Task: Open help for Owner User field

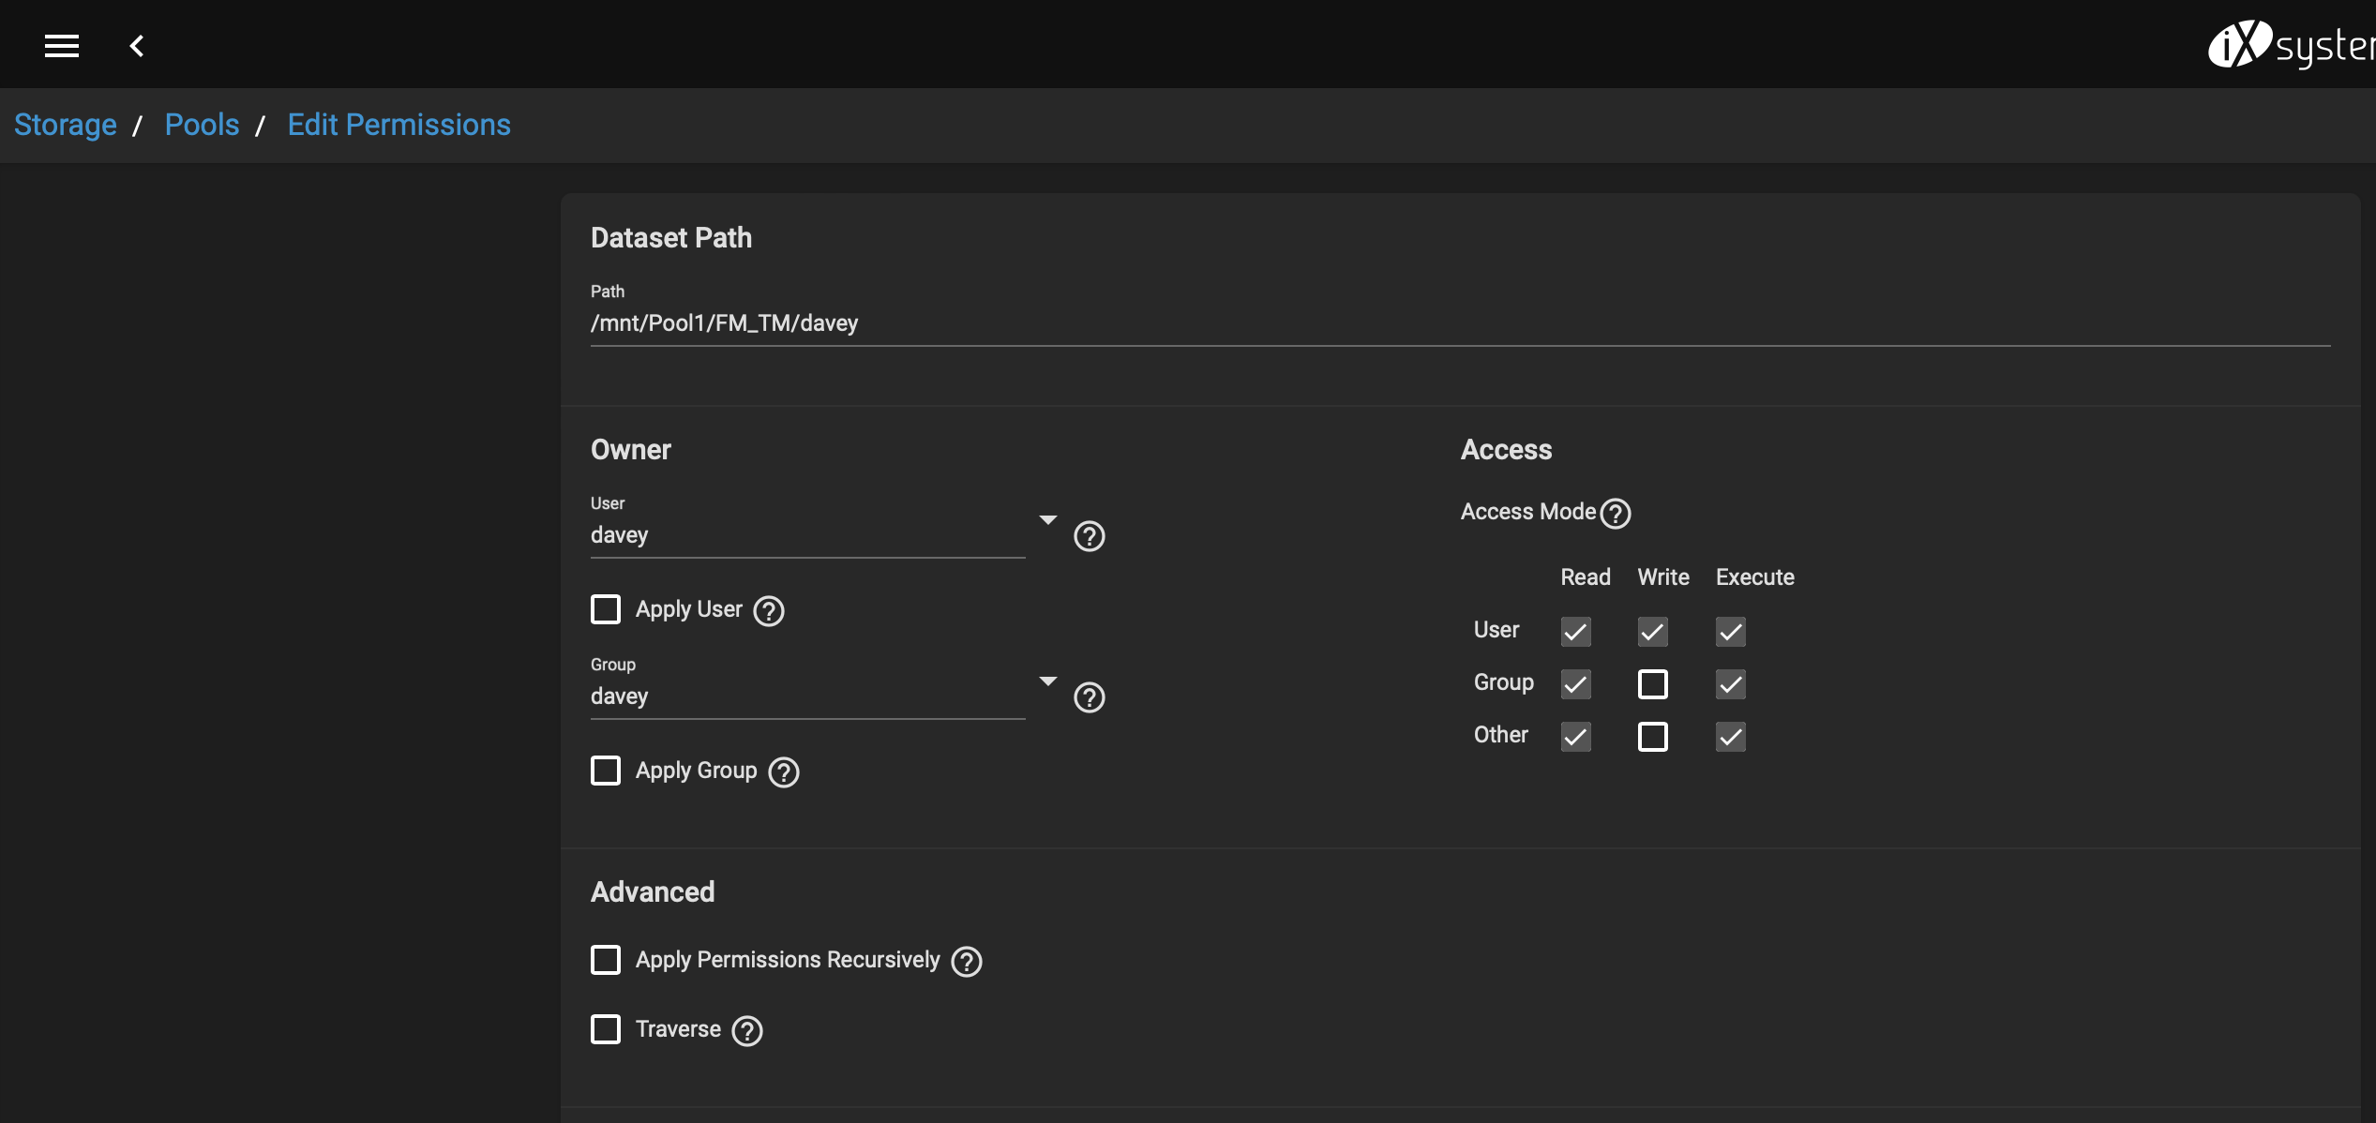Action: coord(1089,536)
